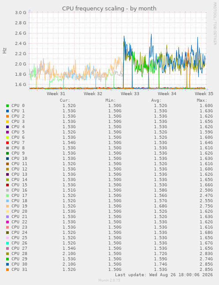
Task: Click the CPU 7 red color swatch
Action: pyautogui.click(x=7, y=143)
